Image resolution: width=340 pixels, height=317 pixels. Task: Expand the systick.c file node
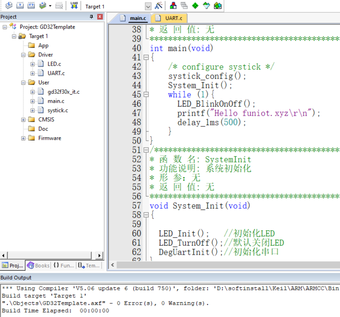coord(33,110)
